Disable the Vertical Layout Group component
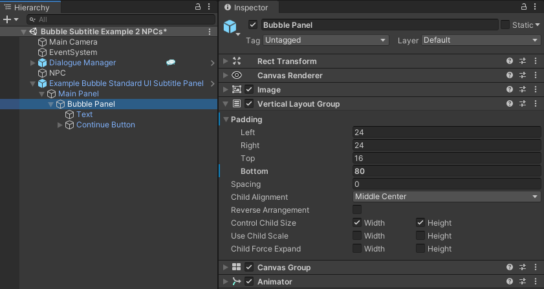Image resolution: width=544 pixels, height=289 pixels. click(249, 103)
